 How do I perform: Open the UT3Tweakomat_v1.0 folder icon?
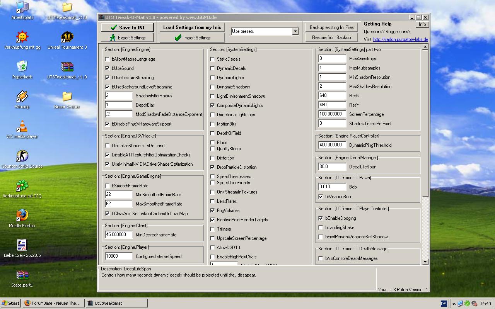(67, 10)
